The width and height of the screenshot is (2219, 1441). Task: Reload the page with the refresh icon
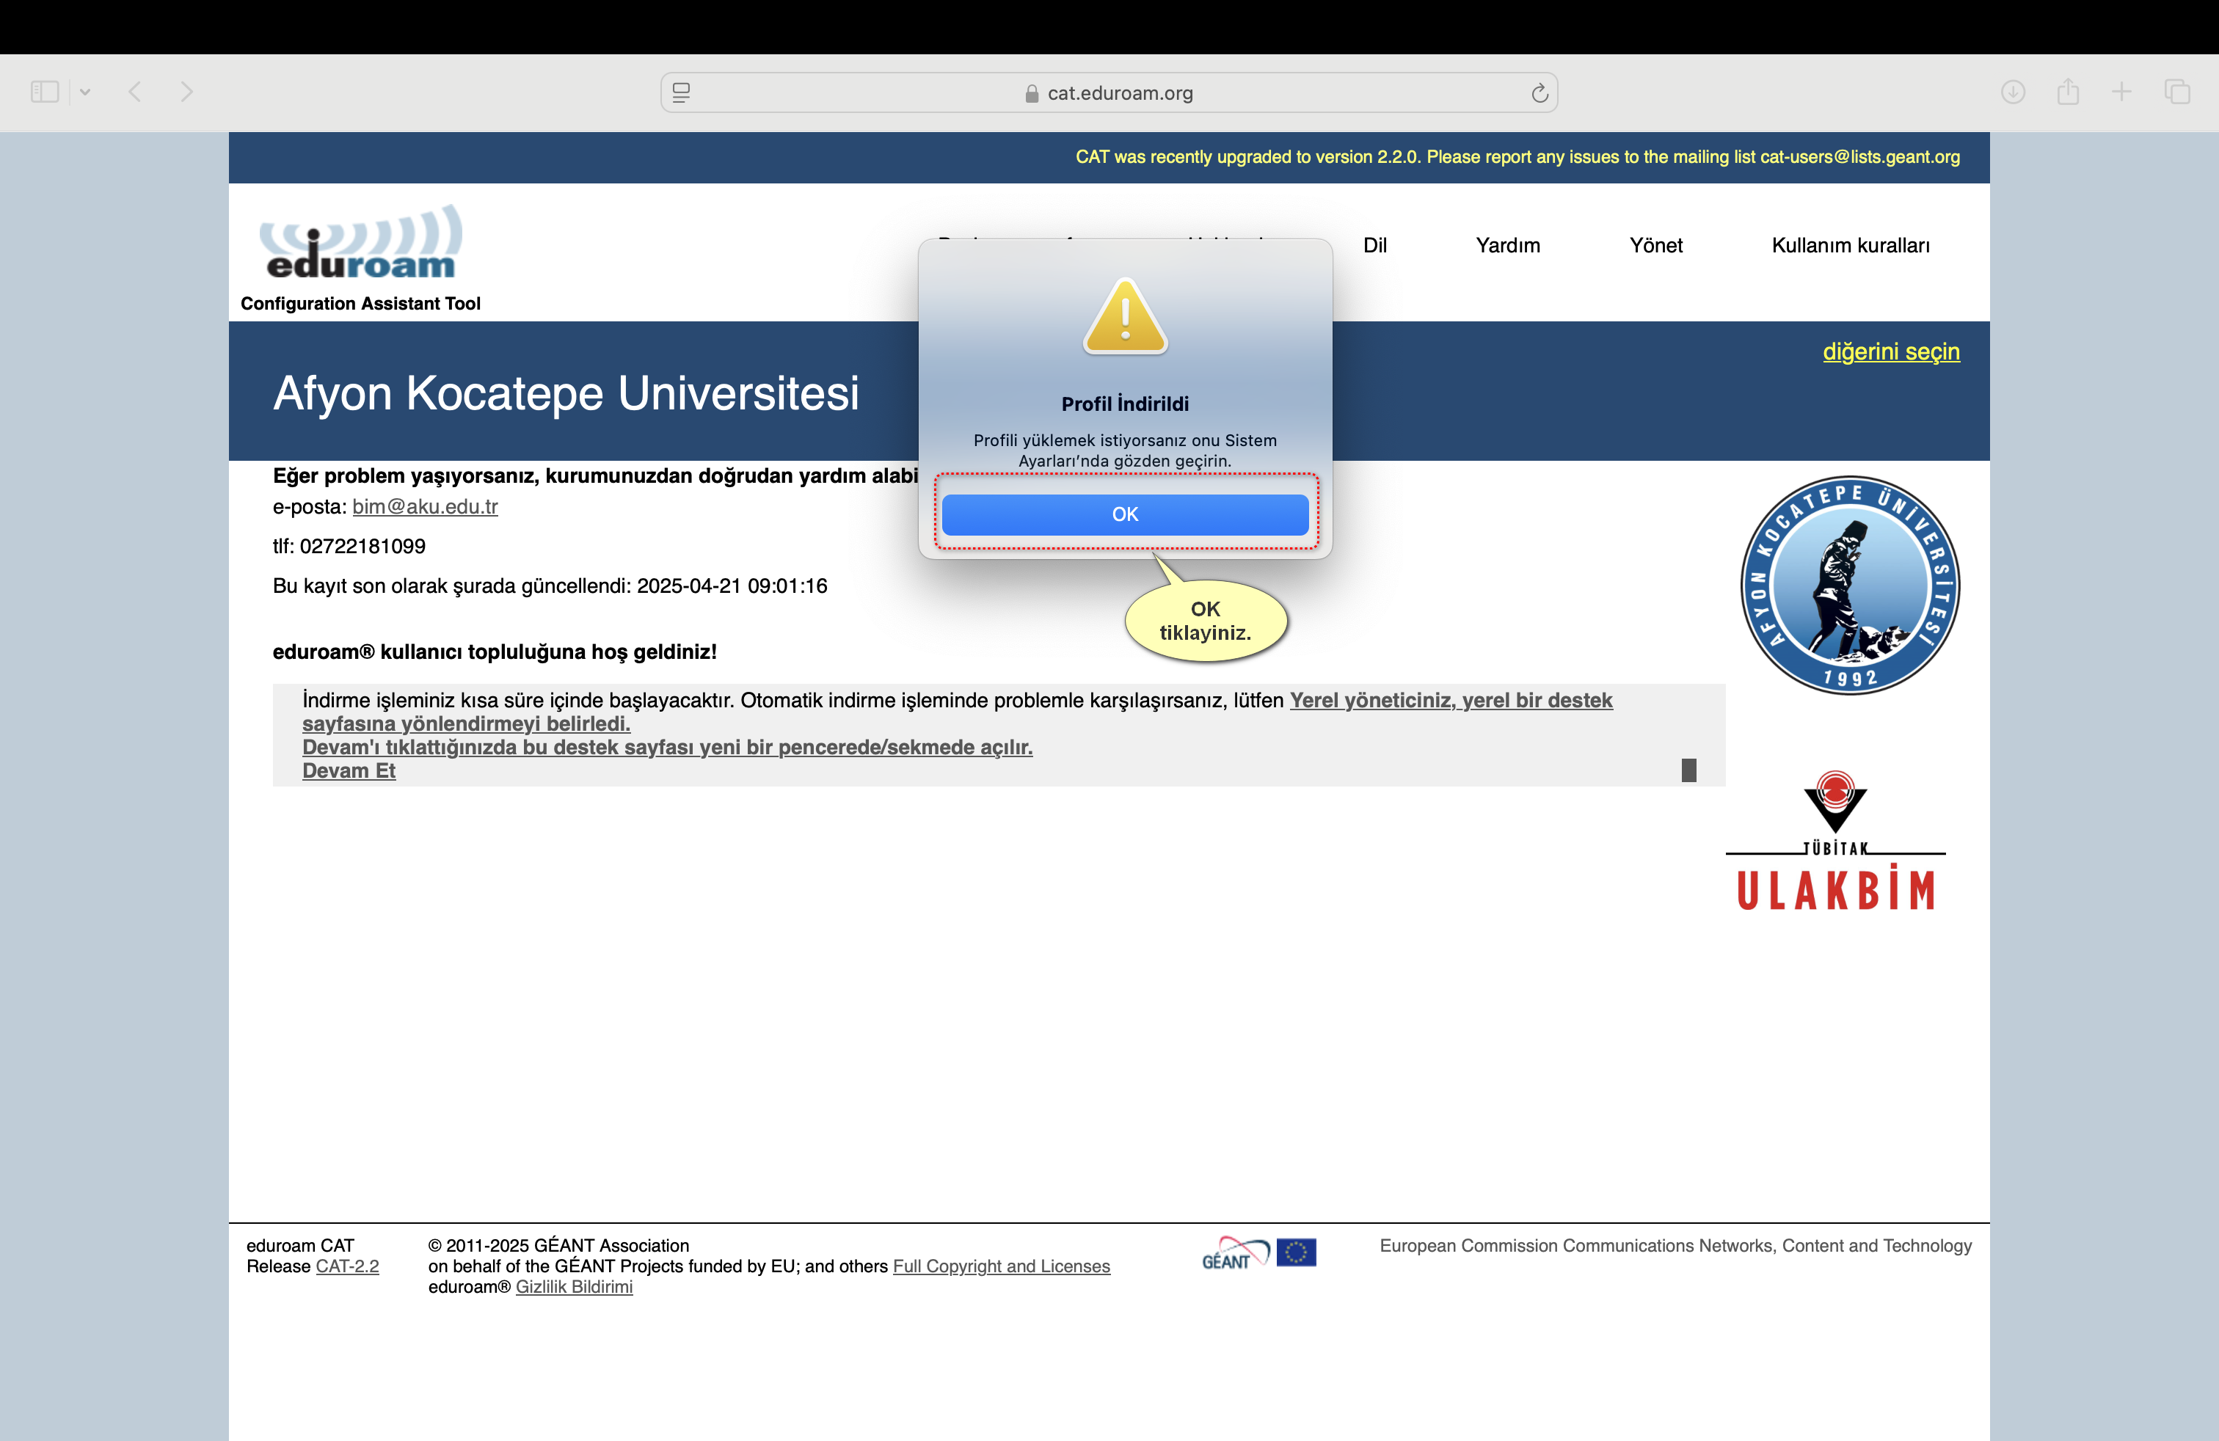[1540, 92]
